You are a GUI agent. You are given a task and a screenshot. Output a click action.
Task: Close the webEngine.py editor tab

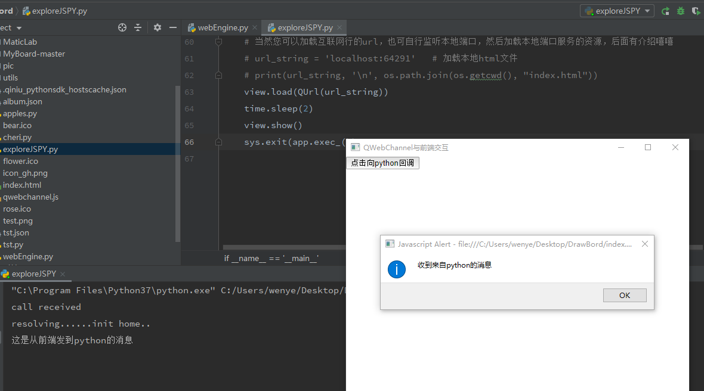click(255, 27)
